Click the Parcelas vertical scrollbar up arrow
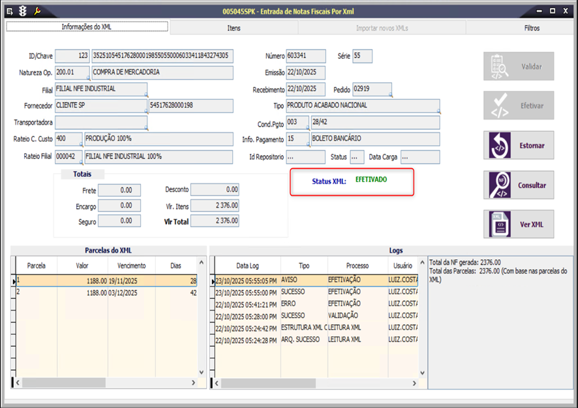Screen dimensions: 578x408 (202, 262)
